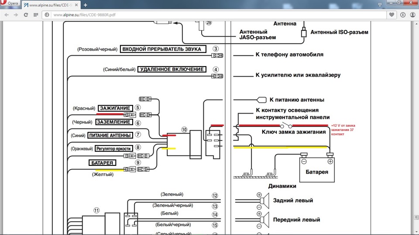Click circled number 3 in diagram
The image size is (419, 235).
point(216,49)
